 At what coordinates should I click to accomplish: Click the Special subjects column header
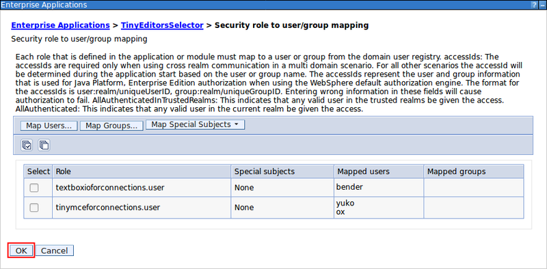tap(282, 172)
